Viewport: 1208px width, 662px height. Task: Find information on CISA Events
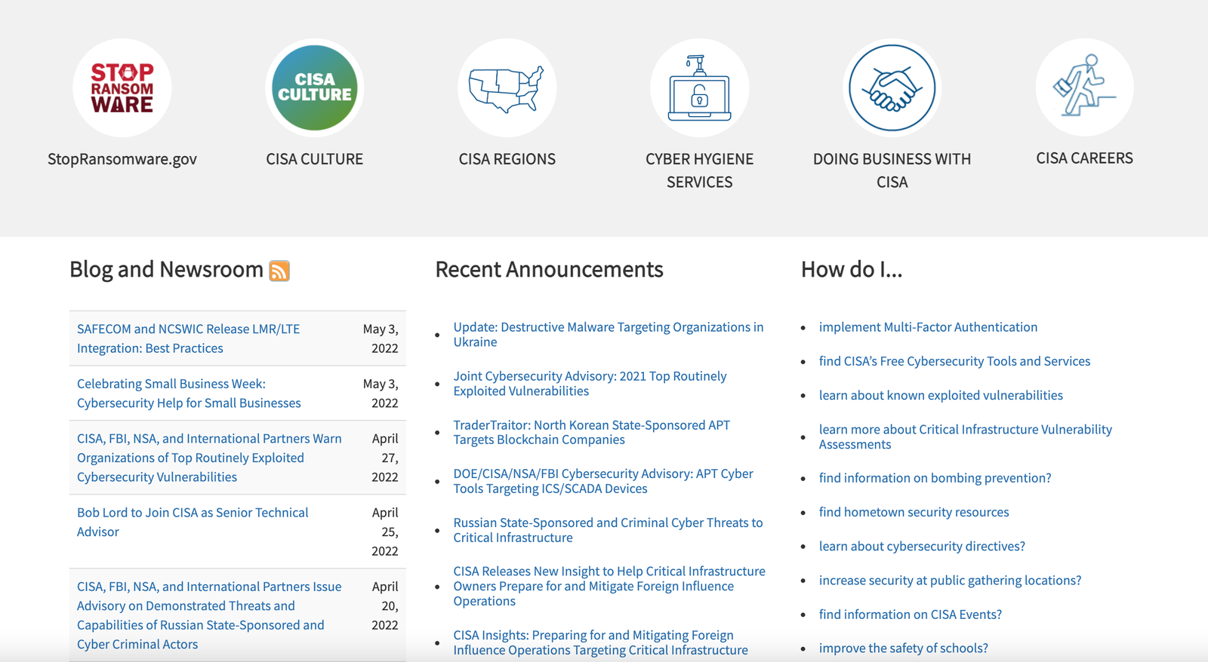coord(911,614)
